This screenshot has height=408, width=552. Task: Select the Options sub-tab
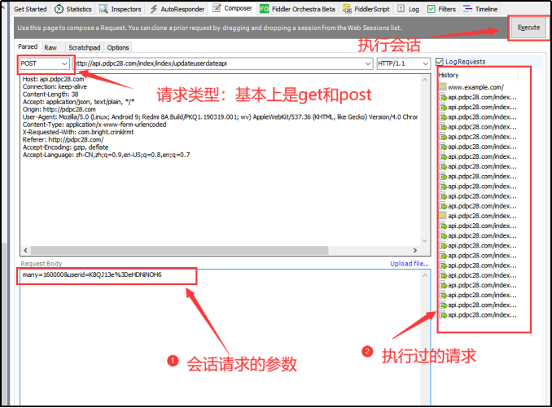[118, 47]
